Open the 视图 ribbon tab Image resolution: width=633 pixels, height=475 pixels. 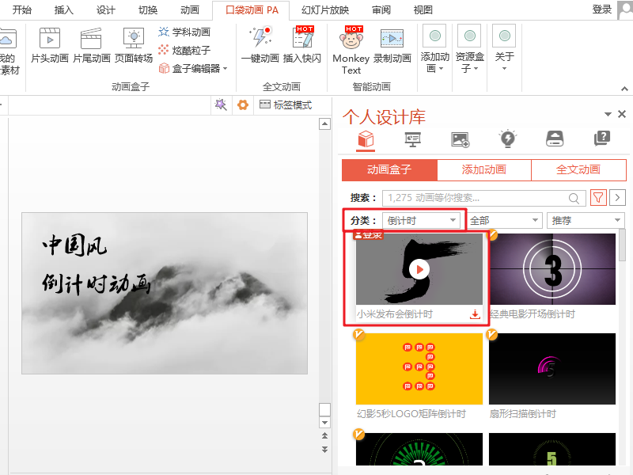coord(423,9)
